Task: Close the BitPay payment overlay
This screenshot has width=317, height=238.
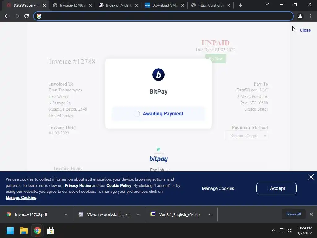Action: point(305,30)
